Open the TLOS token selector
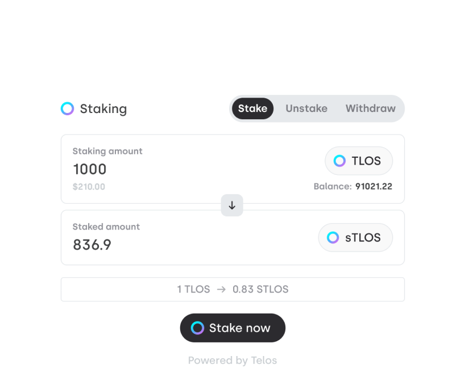 359,161
